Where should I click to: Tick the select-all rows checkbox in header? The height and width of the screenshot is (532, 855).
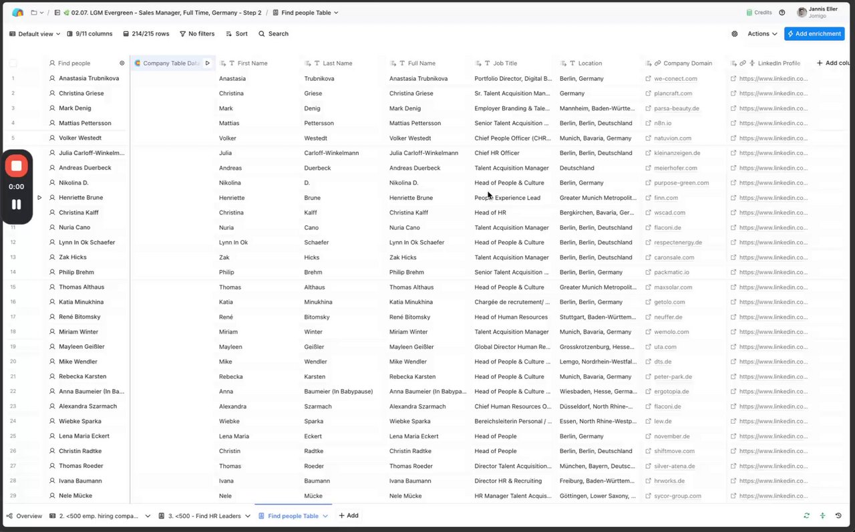coord(13,63)
